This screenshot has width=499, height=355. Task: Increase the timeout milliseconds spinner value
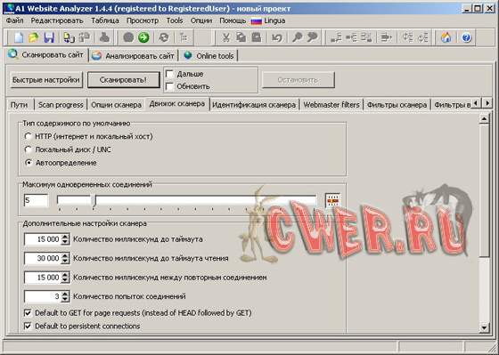[x=65, y=237]
